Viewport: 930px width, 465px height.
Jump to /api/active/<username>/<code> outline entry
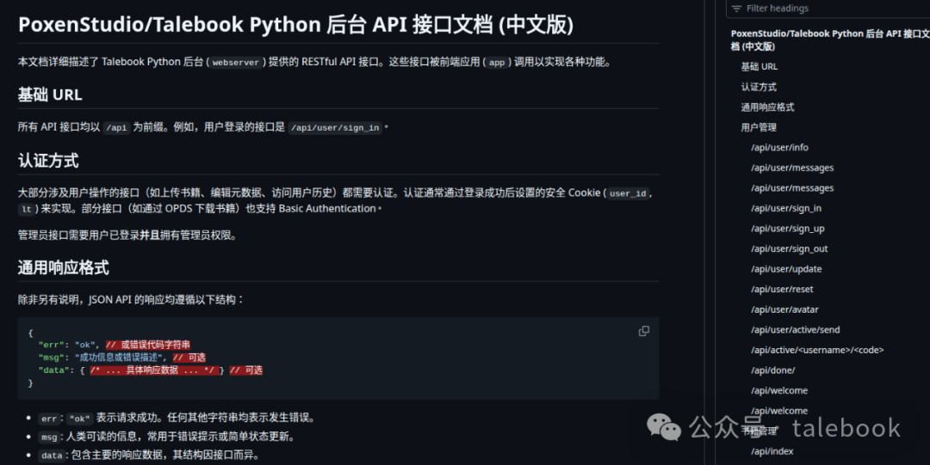coord(816,350)
